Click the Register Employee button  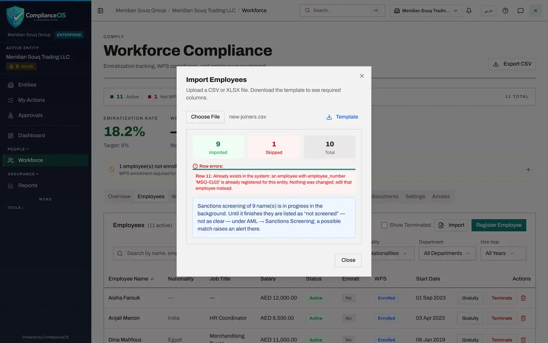499,225
